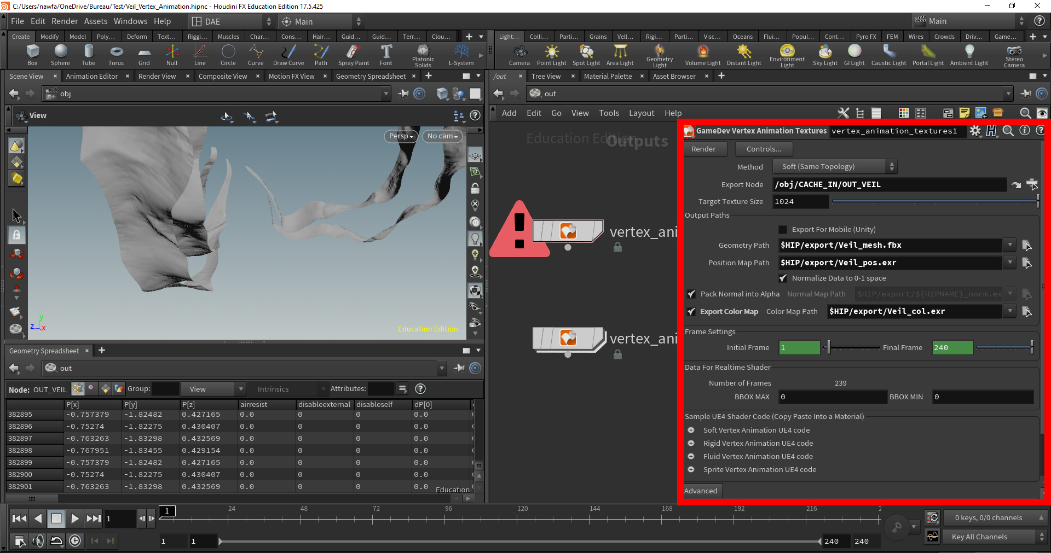Play the animation forward
The image size is (1051, 553).
[75, 519]
